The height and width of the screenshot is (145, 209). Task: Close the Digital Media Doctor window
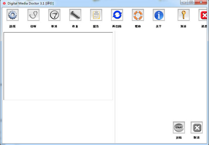coord(201,2)
